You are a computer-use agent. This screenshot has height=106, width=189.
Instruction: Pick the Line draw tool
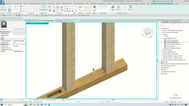98,6
